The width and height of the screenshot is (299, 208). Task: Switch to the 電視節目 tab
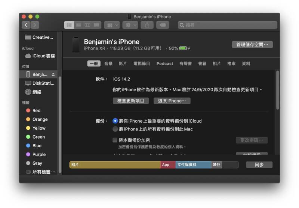pos(142,63)
